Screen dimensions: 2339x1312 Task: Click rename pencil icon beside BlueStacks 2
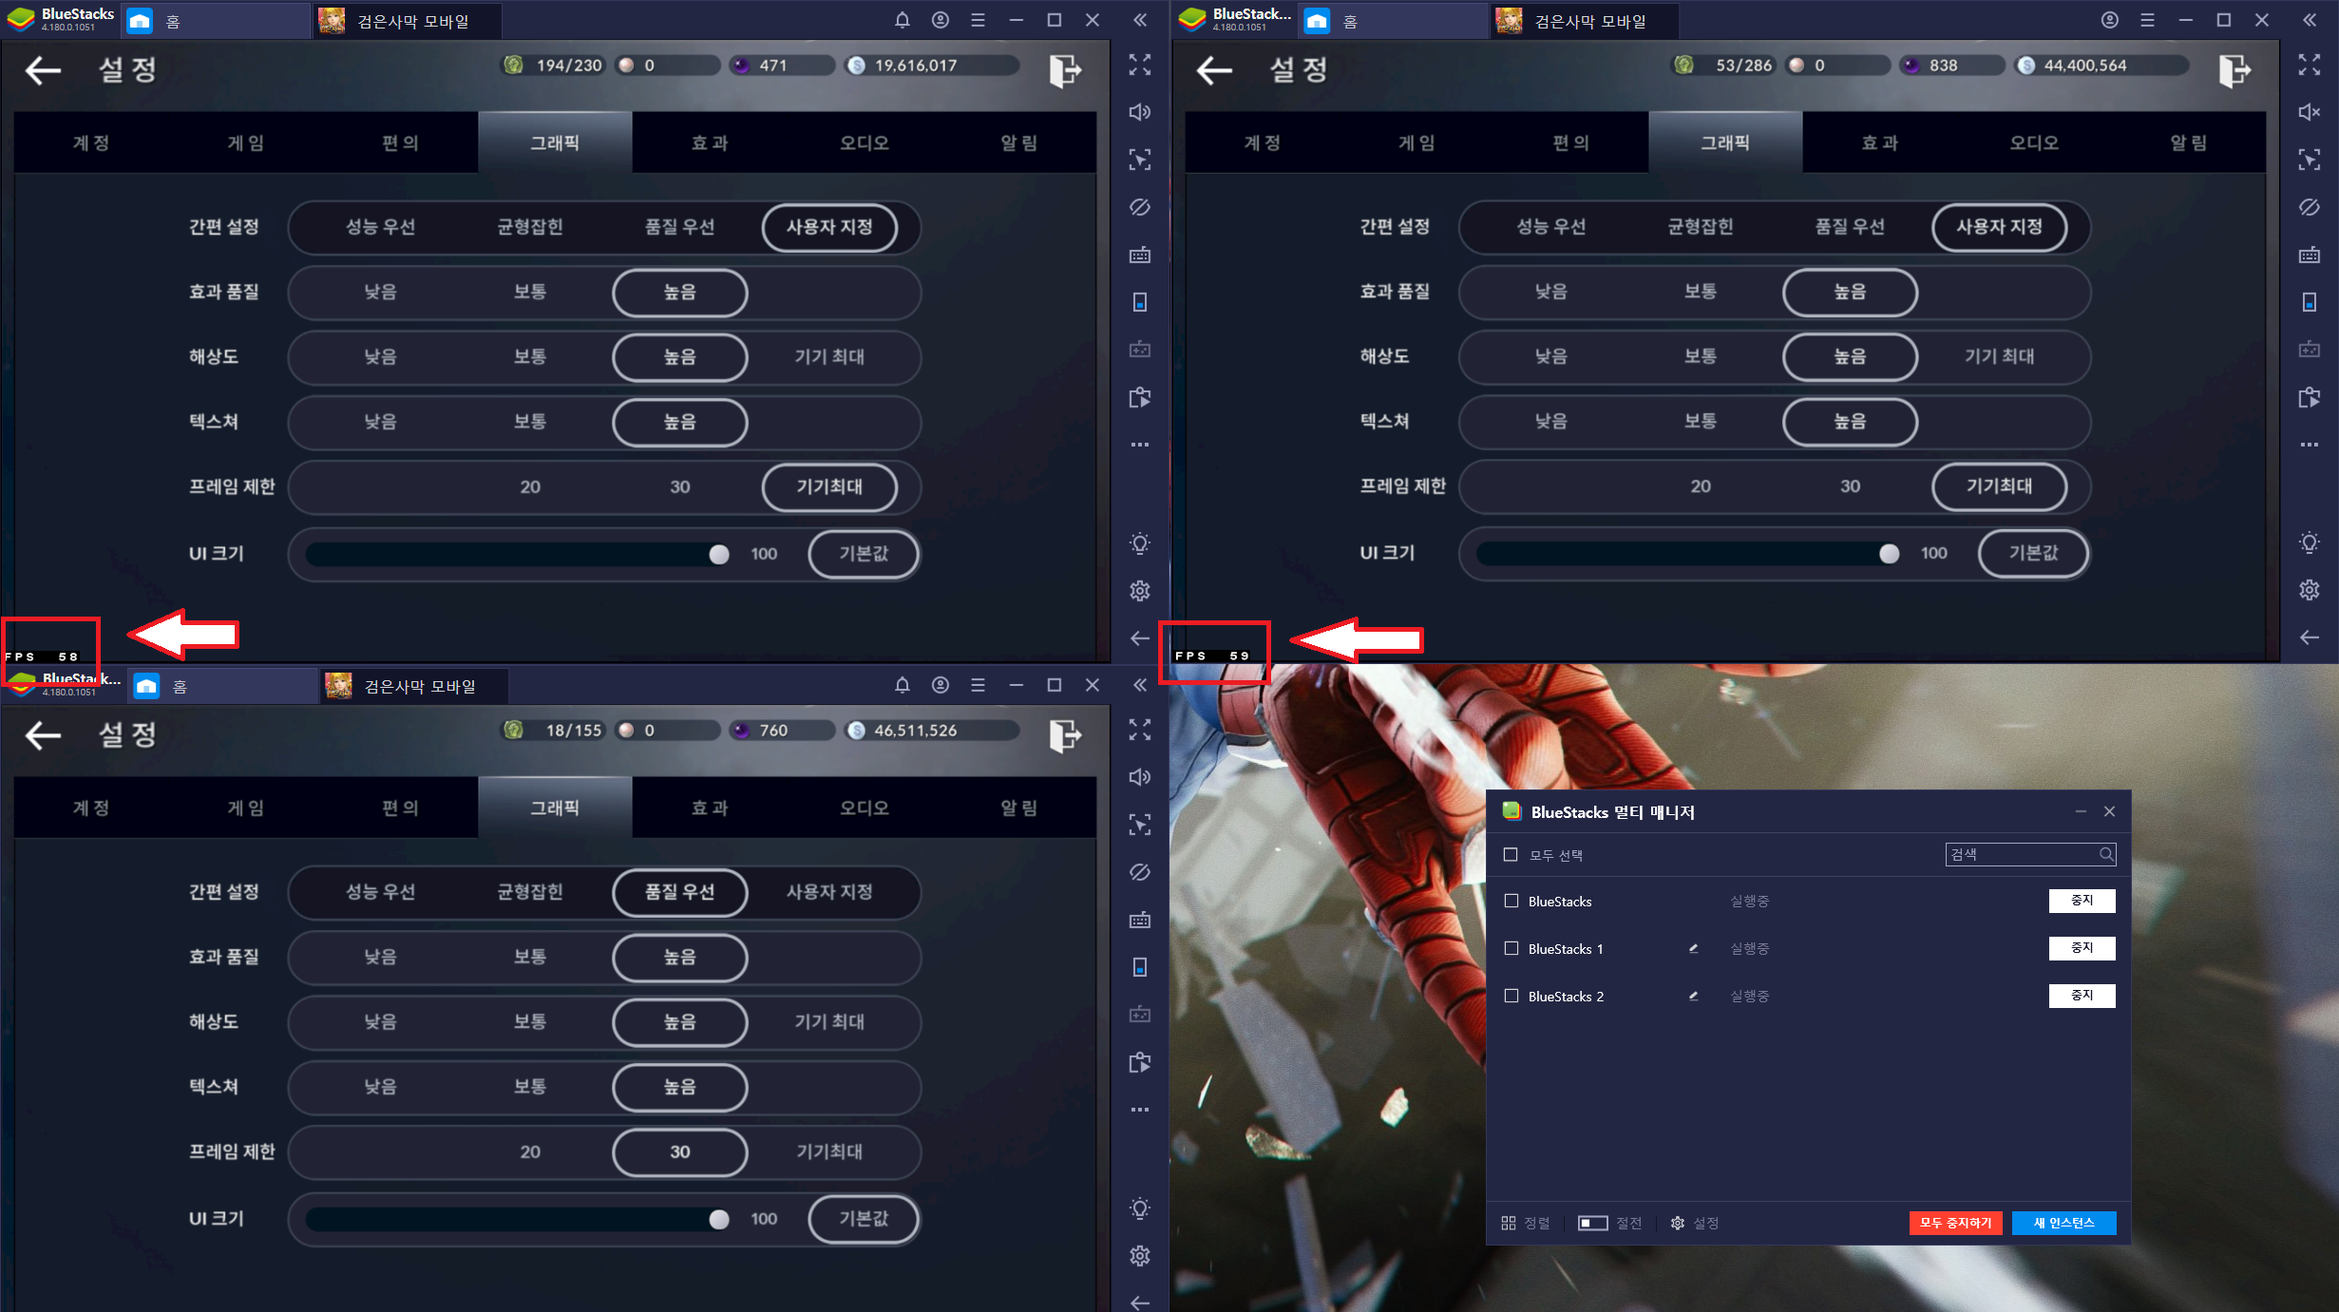pyautogui.click(x=1693, y=996)
